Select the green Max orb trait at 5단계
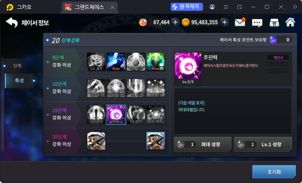Screen dimensions: 302x183 tap(155, 62)
